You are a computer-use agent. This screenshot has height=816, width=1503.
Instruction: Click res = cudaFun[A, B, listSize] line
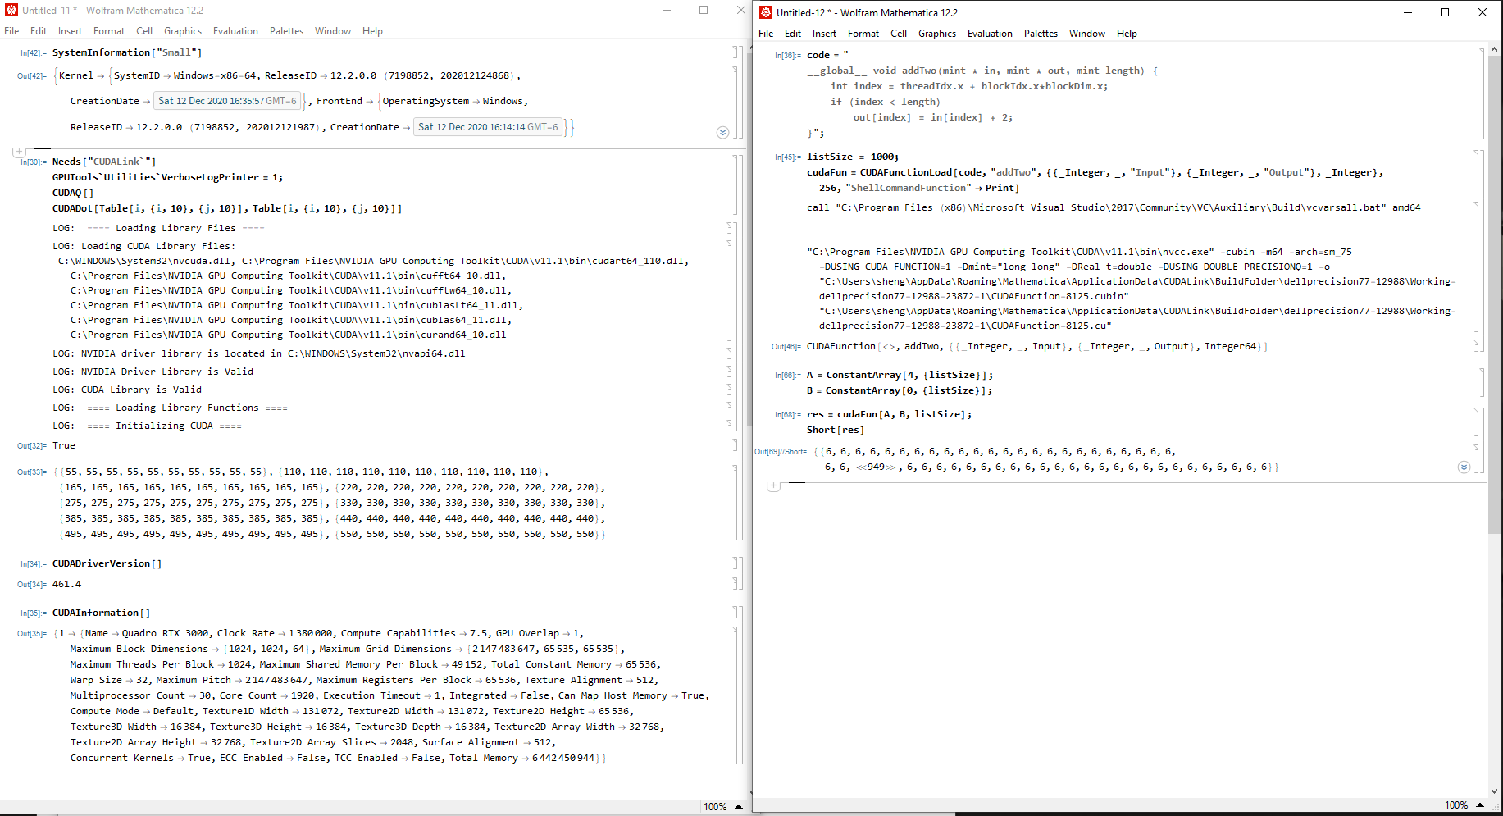click(x=890, y=414)
